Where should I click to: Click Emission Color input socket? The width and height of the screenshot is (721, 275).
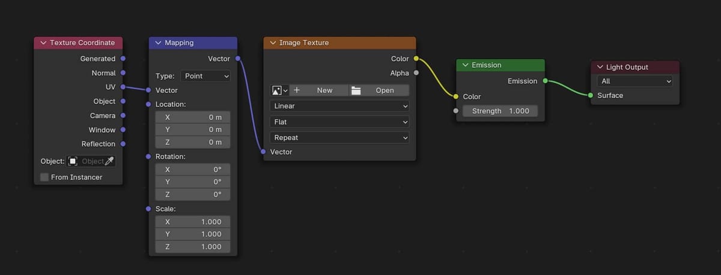coord(456,96)
